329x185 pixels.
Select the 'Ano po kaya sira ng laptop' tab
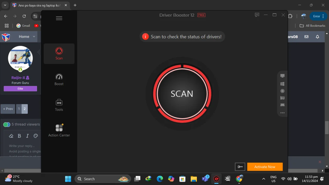coord(40,5)
